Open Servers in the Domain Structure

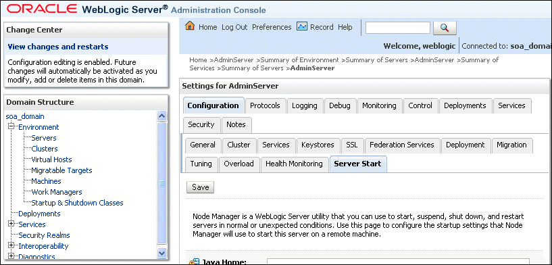(x=44, y=138)
